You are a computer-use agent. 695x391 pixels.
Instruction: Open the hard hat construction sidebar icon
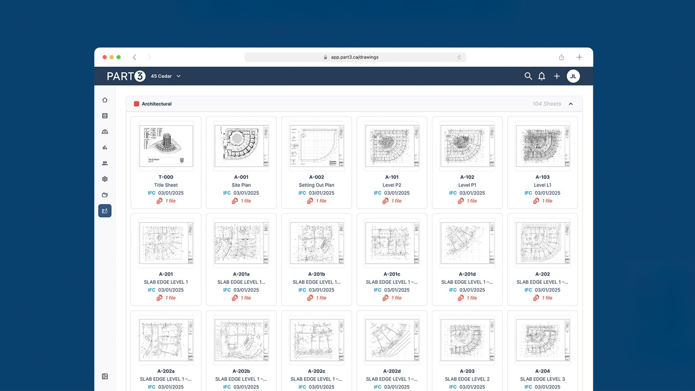point(105,131)
